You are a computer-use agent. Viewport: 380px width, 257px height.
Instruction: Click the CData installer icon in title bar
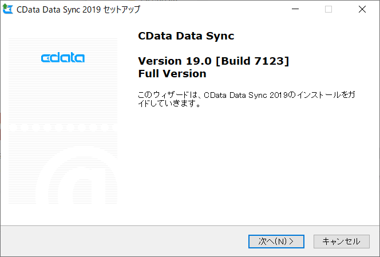7,9
